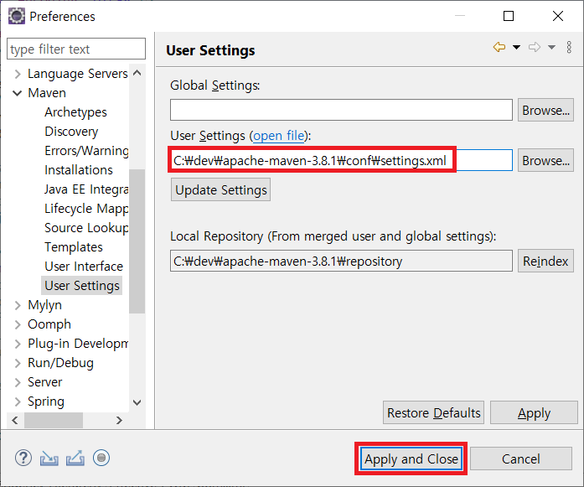
Task: Select Installations under Maven
Action: pyautogui.click(x=79, y=170)
